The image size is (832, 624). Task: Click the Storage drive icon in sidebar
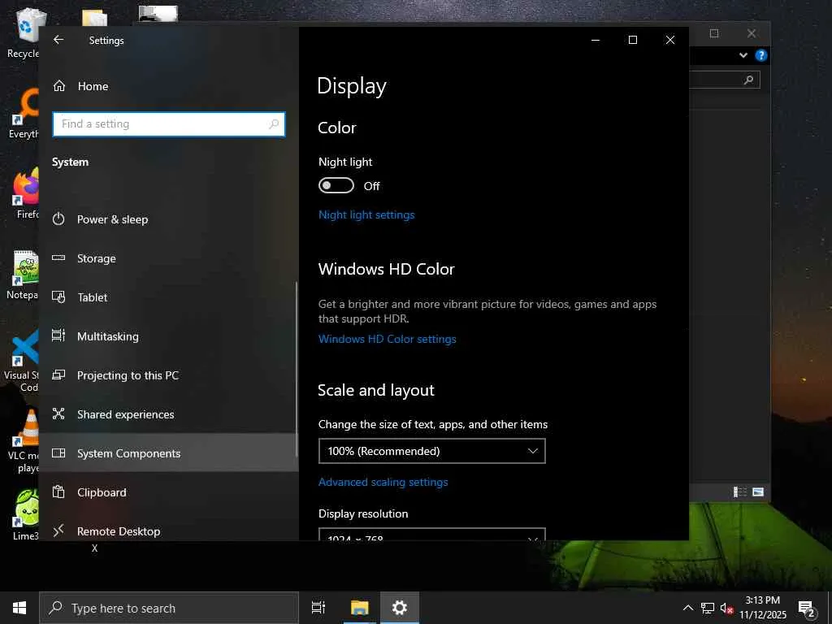(x=58, y=258)
